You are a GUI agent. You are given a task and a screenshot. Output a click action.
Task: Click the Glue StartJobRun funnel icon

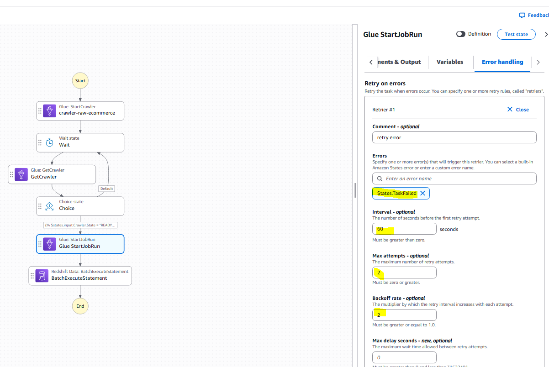coord(49,244)
